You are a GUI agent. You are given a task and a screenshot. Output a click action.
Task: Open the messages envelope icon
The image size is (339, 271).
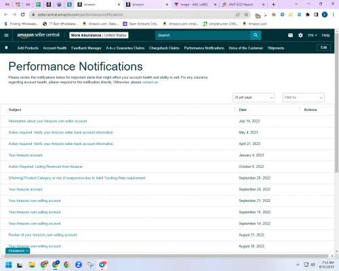point(290,35)
